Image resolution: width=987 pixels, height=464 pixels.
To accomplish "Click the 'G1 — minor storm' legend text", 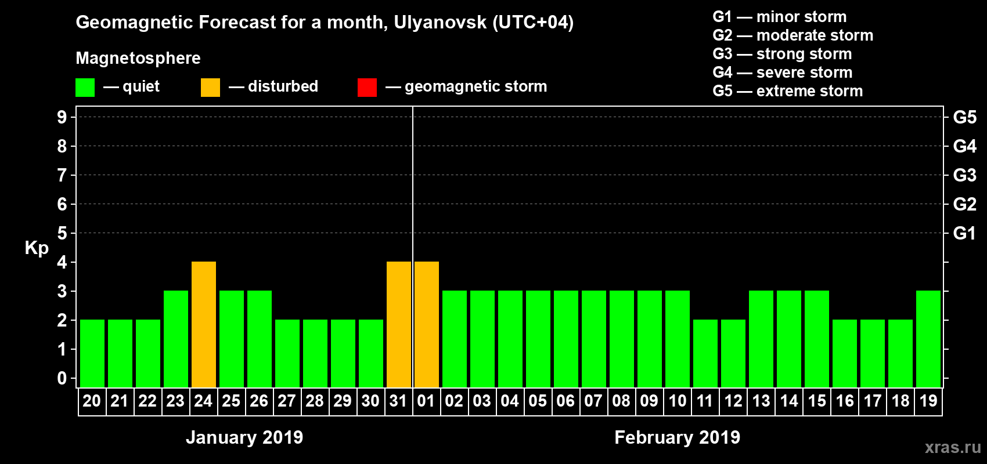I will click(x=780, y=17).
